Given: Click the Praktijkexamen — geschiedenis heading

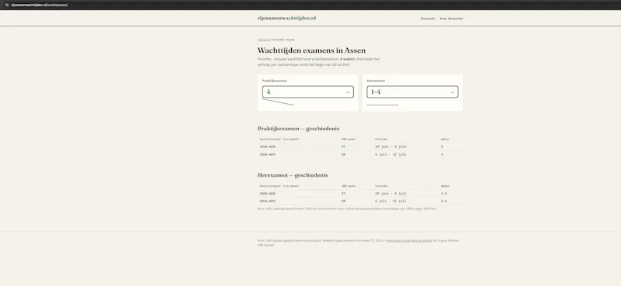Looking at the screenshot, I should (x=298, y=129).
